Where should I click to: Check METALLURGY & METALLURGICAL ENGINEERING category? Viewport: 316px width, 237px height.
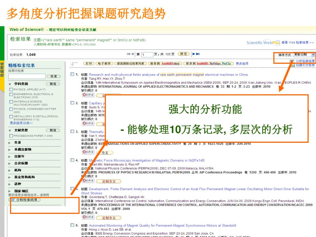coord(11,116)
